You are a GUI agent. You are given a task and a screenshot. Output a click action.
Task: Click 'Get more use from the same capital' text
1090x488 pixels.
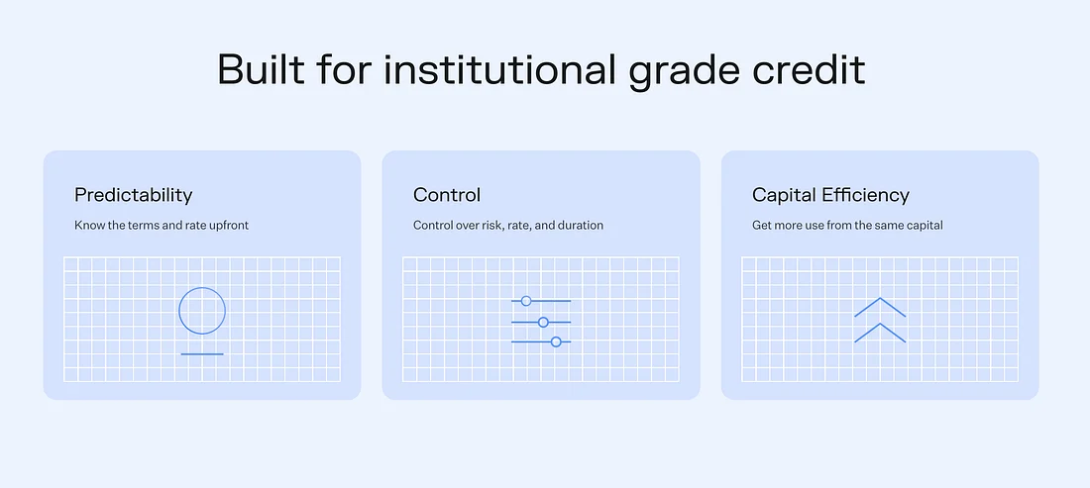click(x=847, y=226)
